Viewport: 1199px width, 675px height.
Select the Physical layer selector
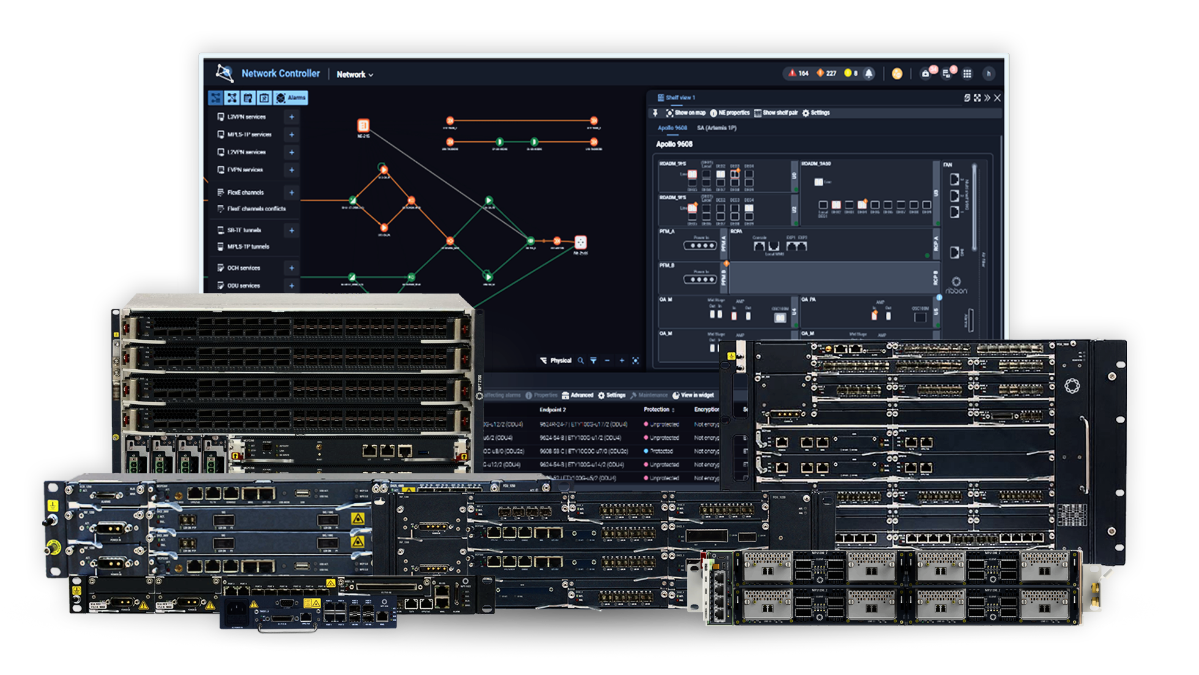(555, 361)
